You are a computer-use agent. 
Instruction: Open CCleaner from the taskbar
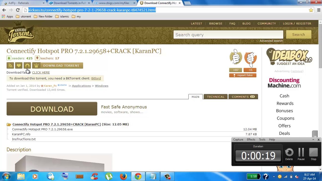[94, 176]
